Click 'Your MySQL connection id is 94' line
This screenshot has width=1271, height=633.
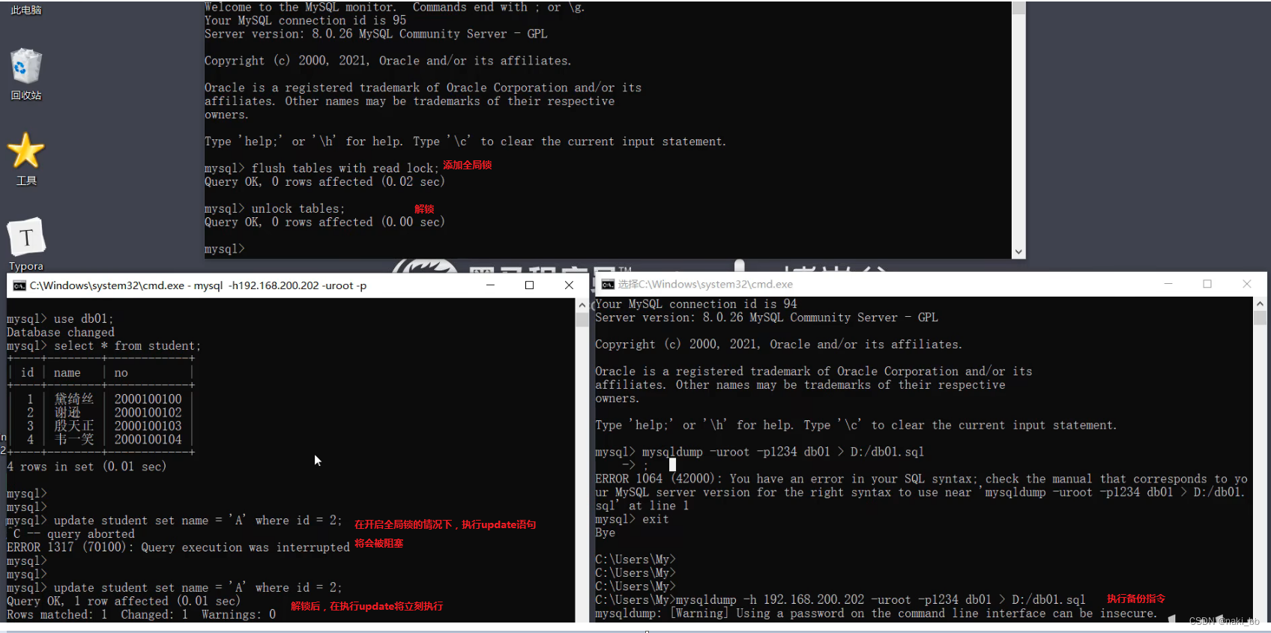click(x=696, y=304)
